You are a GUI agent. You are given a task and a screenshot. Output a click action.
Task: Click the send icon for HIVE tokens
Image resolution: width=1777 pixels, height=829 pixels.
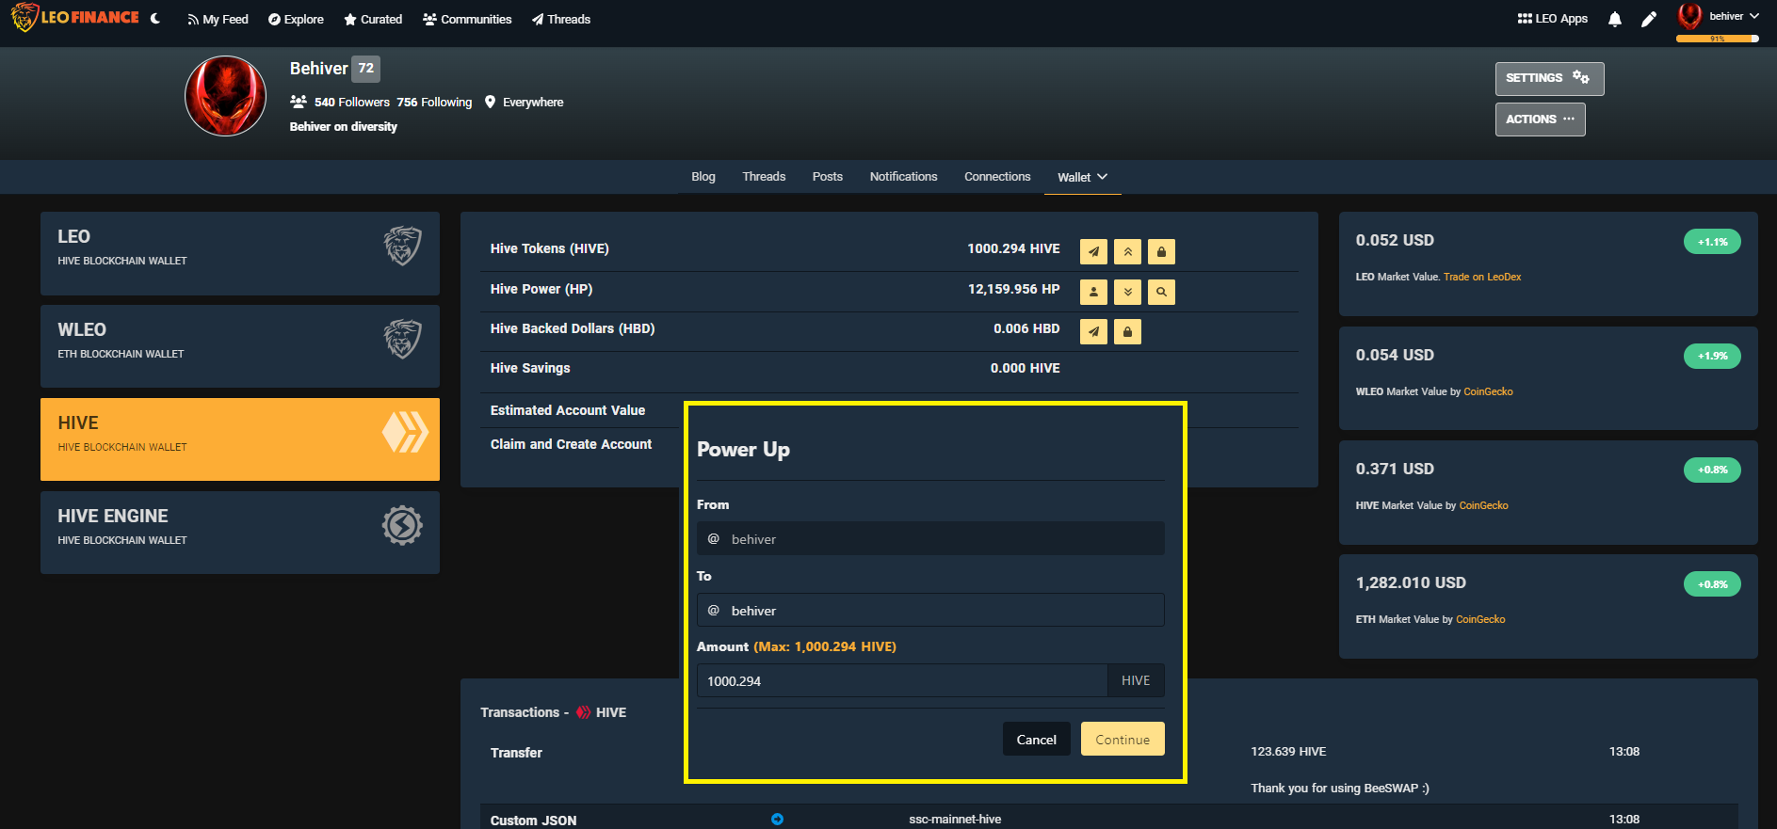click(x=1093, y=251)
